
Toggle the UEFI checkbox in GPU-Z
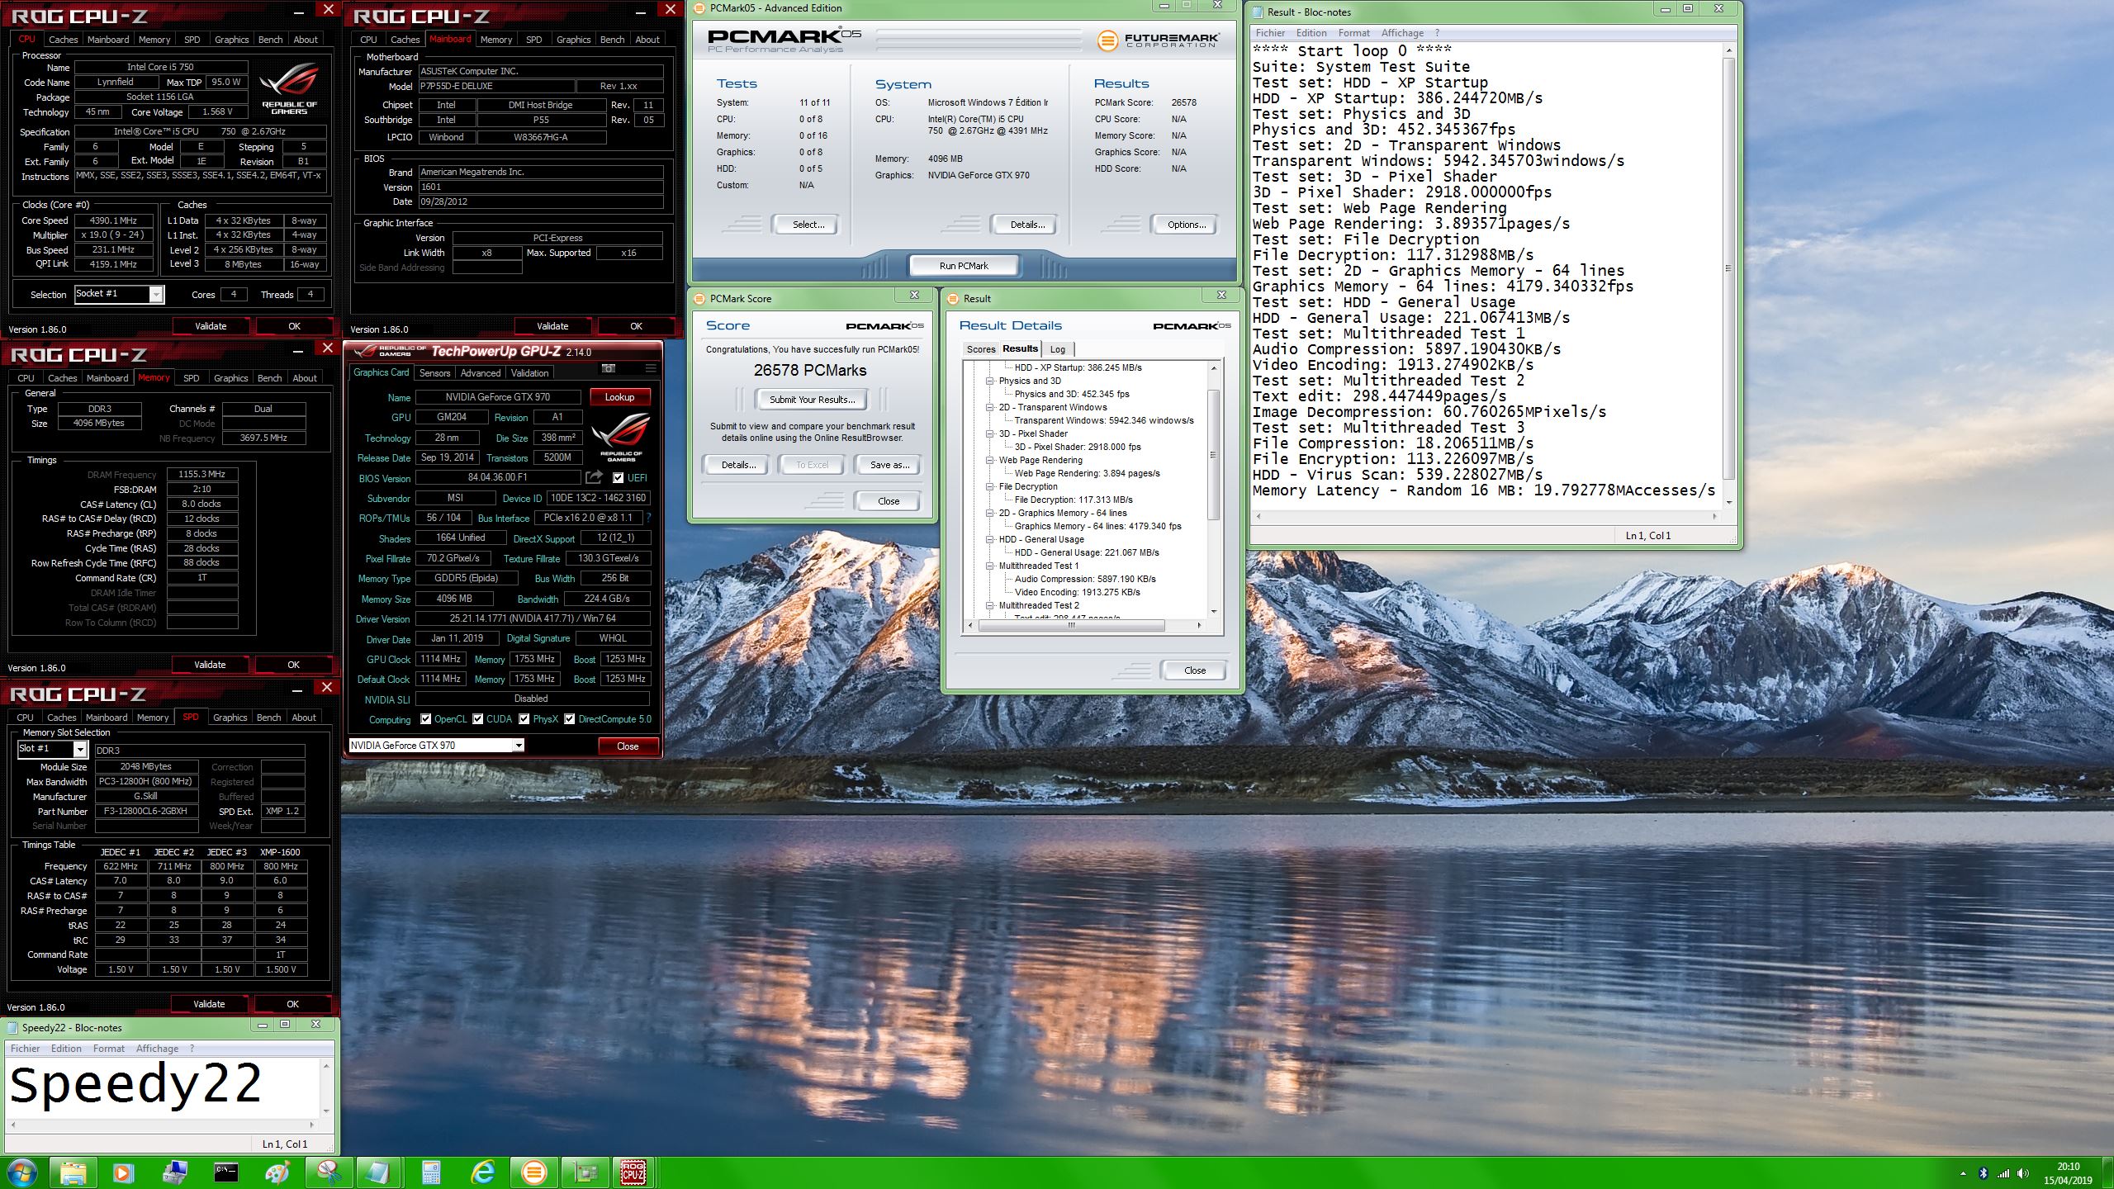pyautogui.click(x=618, y=477)
